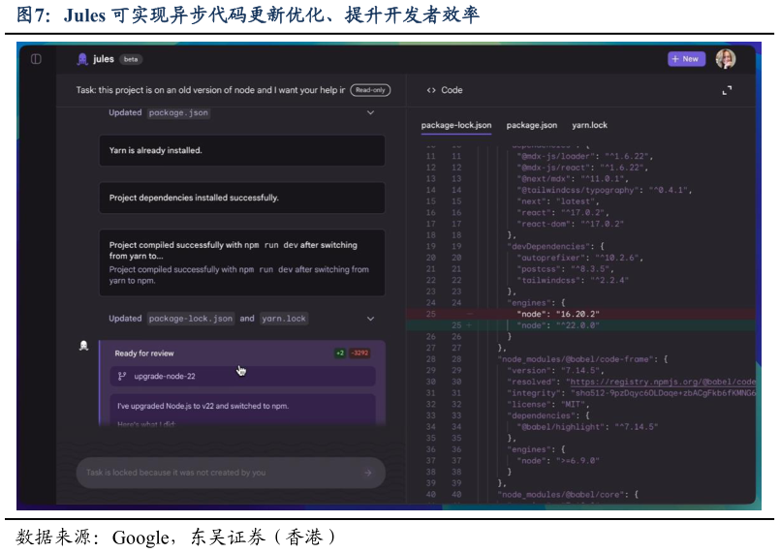Click the -3292 deletions badge

[359, 353]
